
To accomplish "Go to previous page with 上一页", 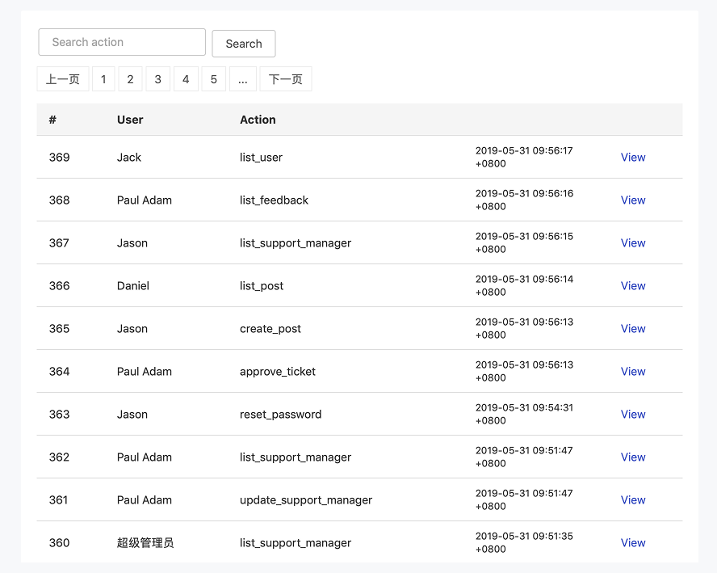I will coord(63,79).
